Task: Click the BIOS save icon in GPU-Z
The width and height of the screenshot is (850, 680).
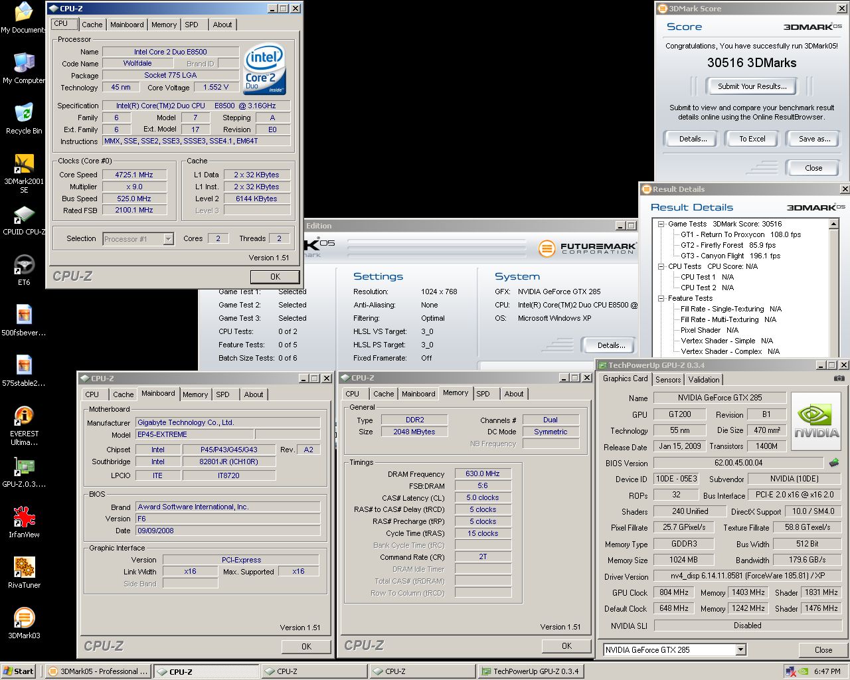Action: tap(834, 463)
